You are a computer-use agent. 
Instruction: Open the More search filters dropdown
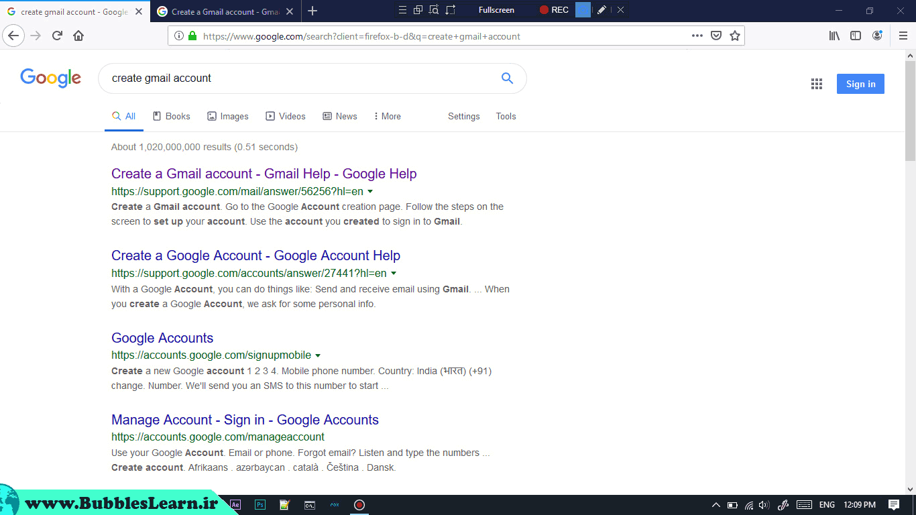[388, 116]
